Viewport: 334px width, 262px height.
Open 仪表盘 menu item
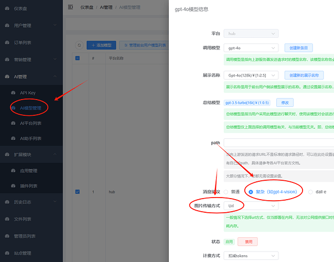pos(31,8)
